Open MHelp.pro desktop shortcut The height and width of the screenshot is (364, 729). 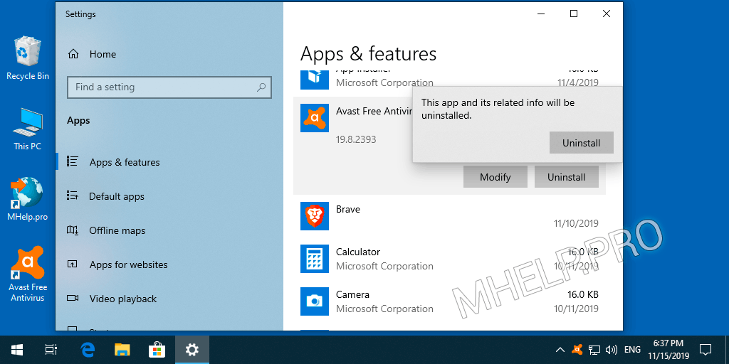pos(28,198)
